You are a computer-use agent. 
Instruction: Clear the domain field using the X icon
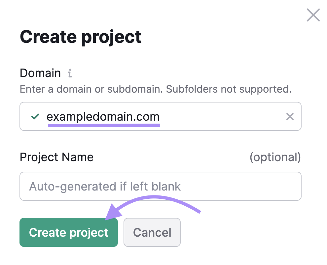[x=290, y=116]
